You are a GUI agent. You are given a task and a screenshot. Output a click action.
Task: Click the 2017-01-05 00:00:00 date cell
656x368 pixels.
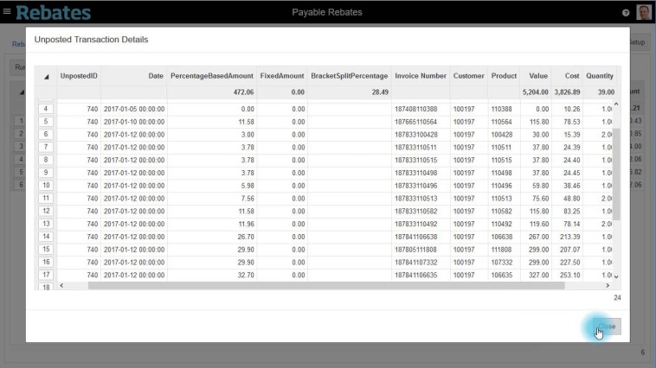(134, 109)
